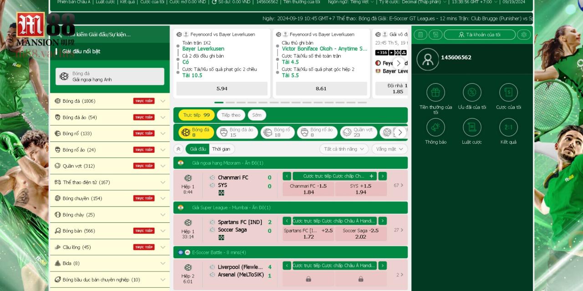Bet on SYS +1.5 at 1.94
Image resolution: width=583 pixels, height=291 pixels.
coord(361,189)
